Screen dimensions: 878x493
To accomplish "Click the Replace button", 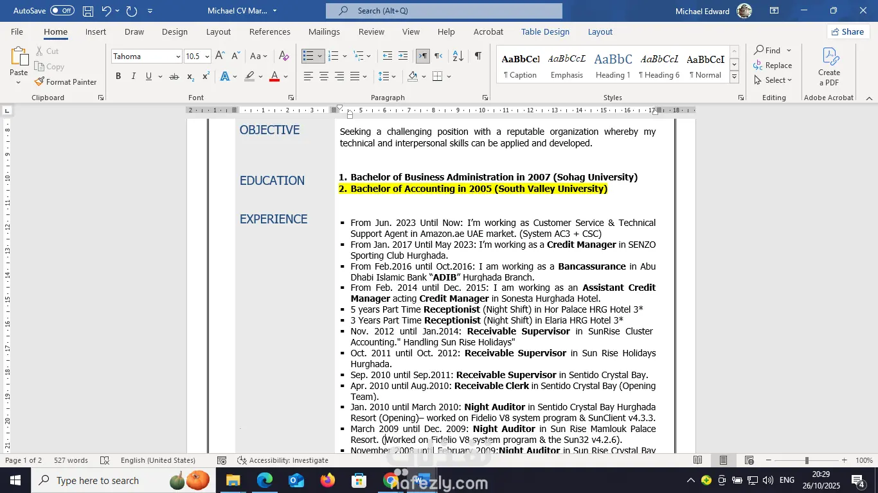I will point(773,65).
